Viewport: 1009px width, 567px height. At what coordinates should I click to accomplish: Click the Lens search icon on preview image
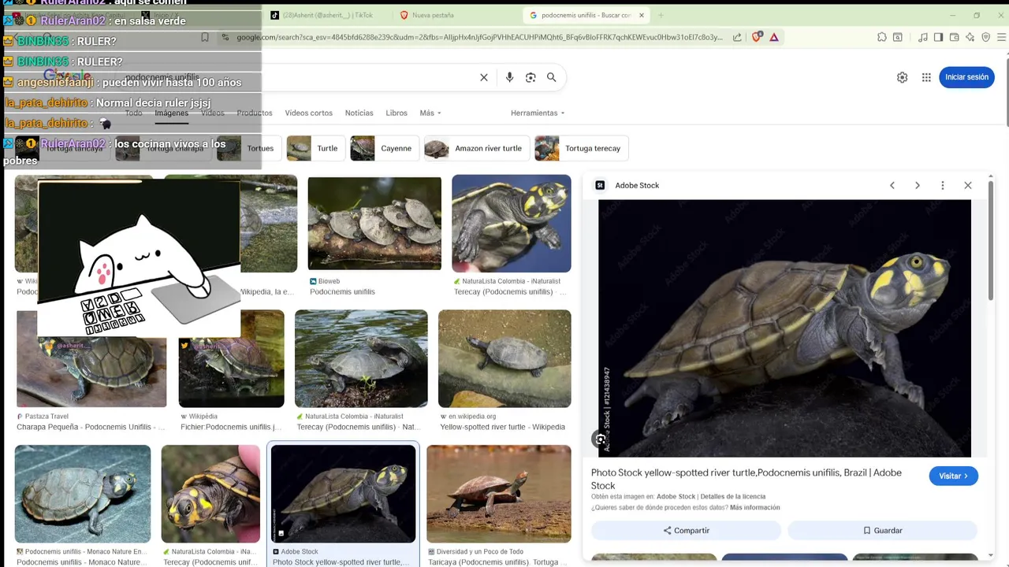click(601, 439)
